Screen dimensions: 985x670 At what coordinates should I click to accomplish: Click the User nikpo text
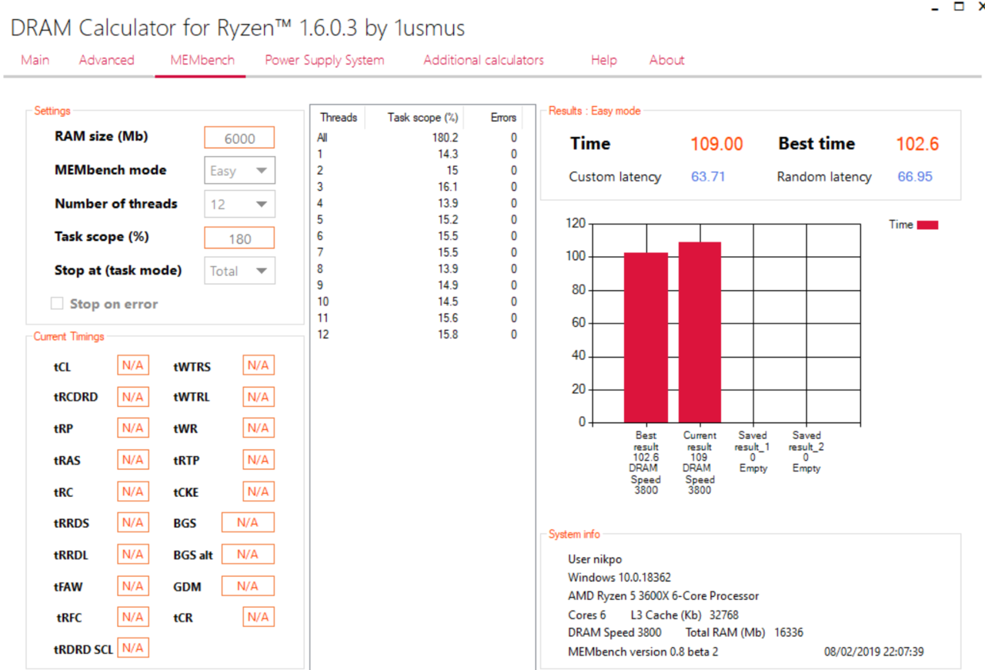click(595, 559)
